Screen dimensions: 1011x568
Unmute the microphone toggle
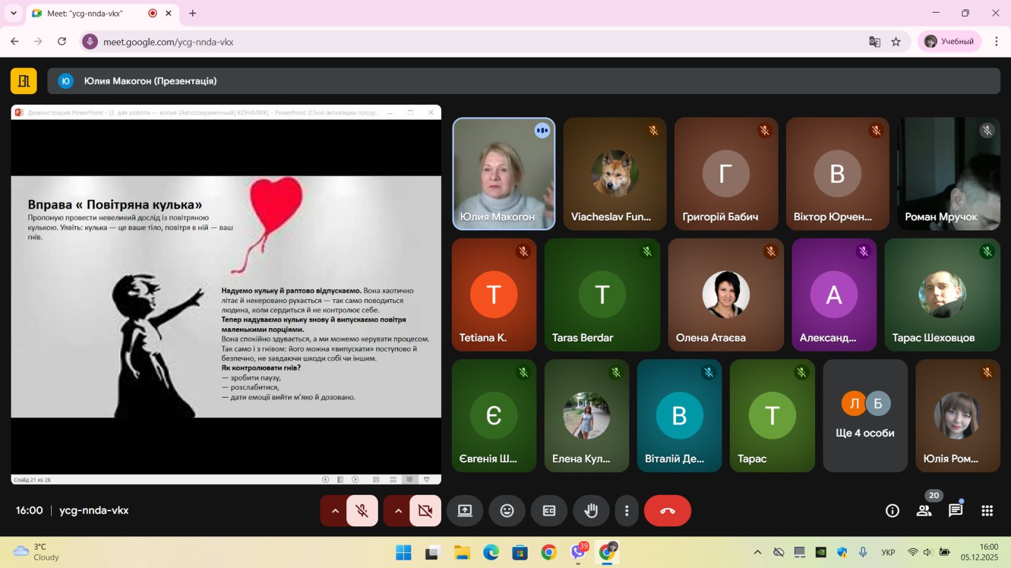362,511
